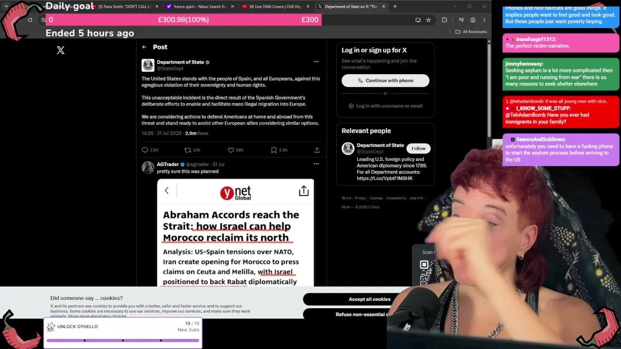Screen dimensions: 621x349
Task: Go back using the Post back arrow
Action: point(144,47)
